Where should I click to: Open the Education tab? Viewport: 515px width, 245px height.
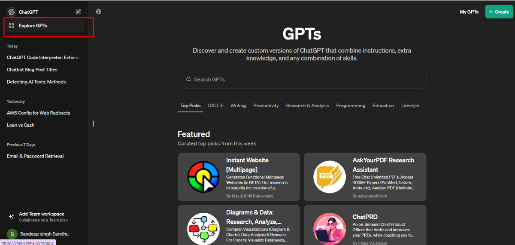click(383, 106)
